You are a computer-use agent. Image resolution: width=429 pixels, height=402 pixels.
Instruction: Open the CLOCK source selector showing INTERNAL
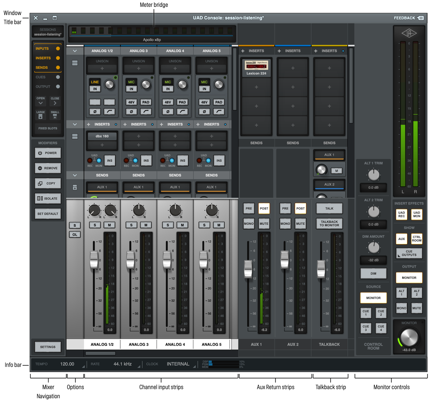(x=178, y=364)
